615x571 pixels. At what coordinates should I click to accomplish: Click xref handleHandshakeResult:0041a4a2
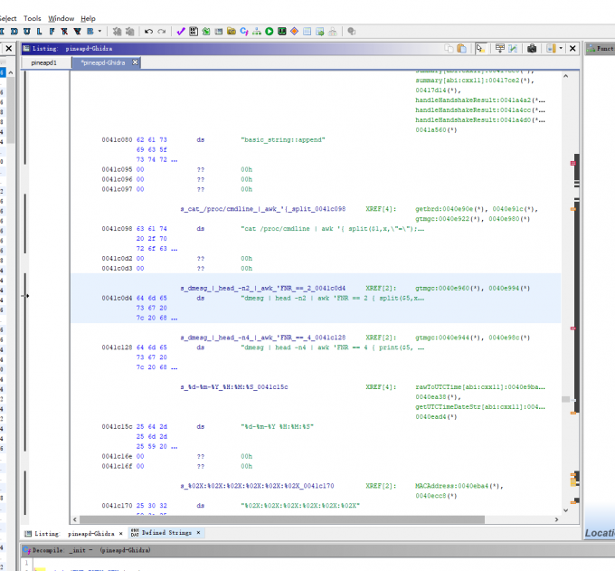(479, 100)
